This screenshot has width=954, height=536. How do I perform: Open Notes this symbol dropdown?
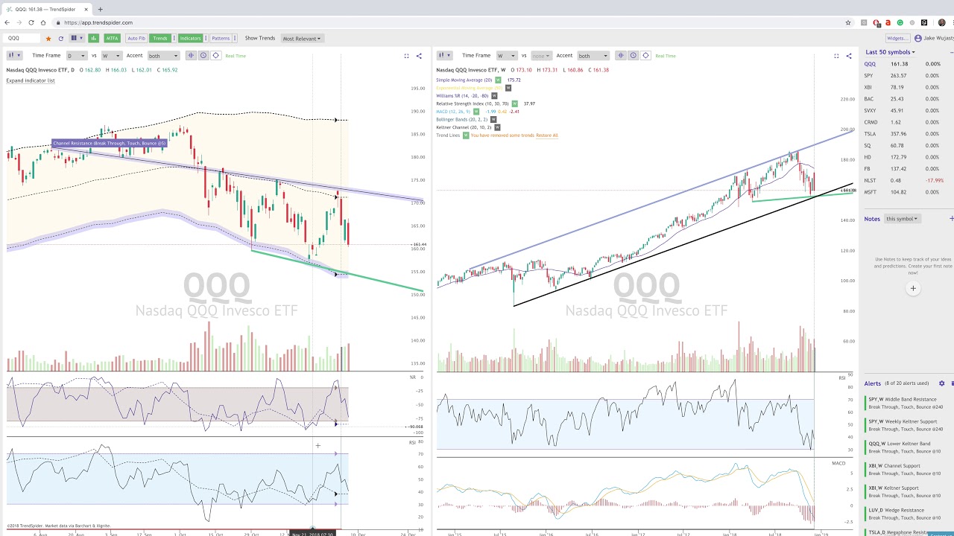coord(903,219)
